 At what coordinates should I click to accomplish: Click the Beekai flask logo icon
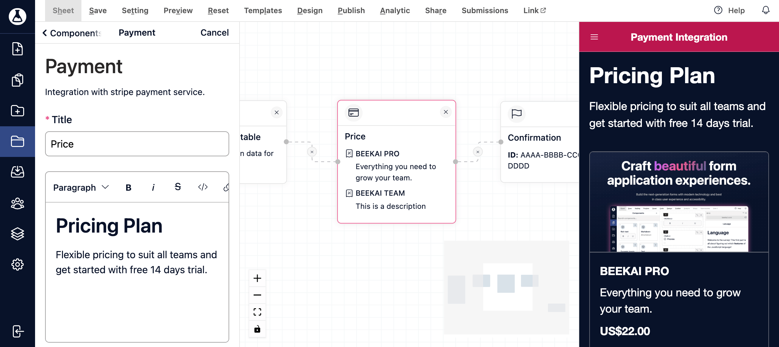pos(18,16)
